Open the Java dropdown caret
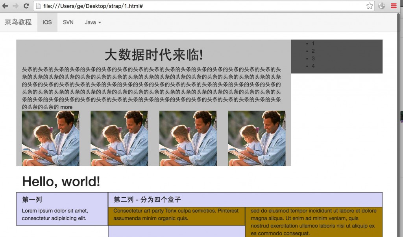Screen dimensions: 403x237 coord(99,22)
